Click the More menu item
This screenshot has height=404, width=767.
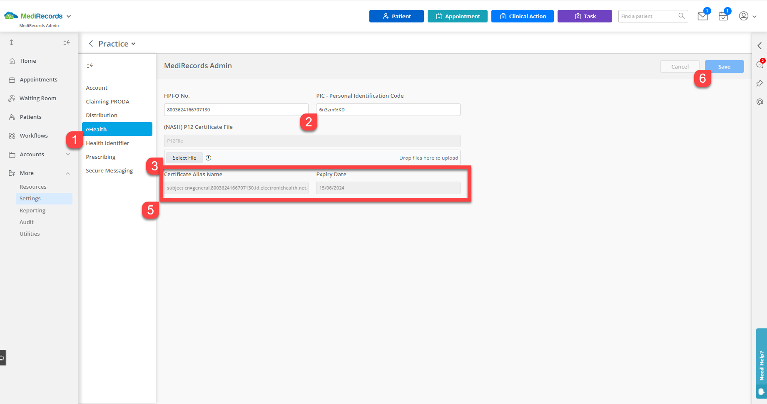pyautogui.click(x=27, y=173)
